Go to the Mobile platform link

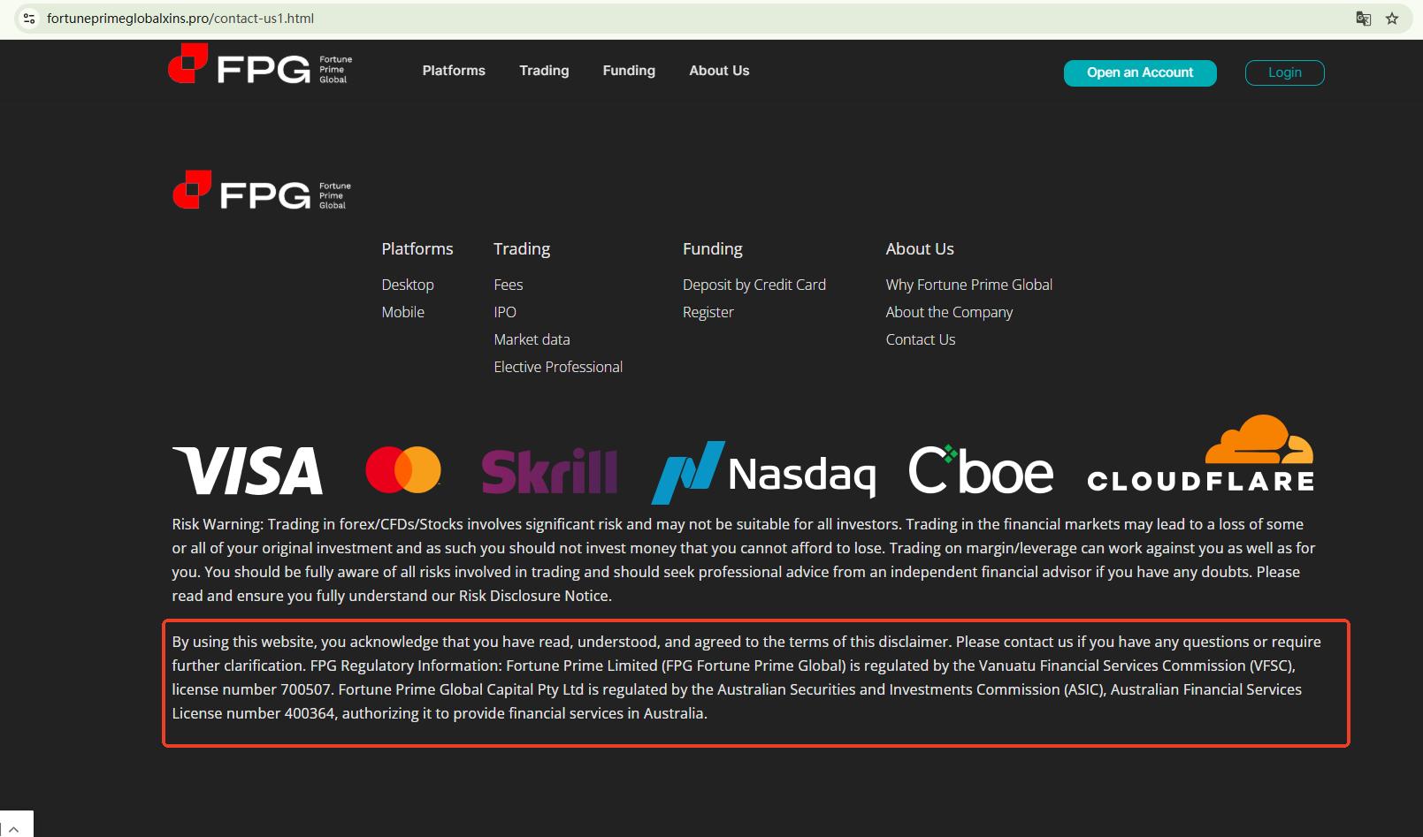403,312
